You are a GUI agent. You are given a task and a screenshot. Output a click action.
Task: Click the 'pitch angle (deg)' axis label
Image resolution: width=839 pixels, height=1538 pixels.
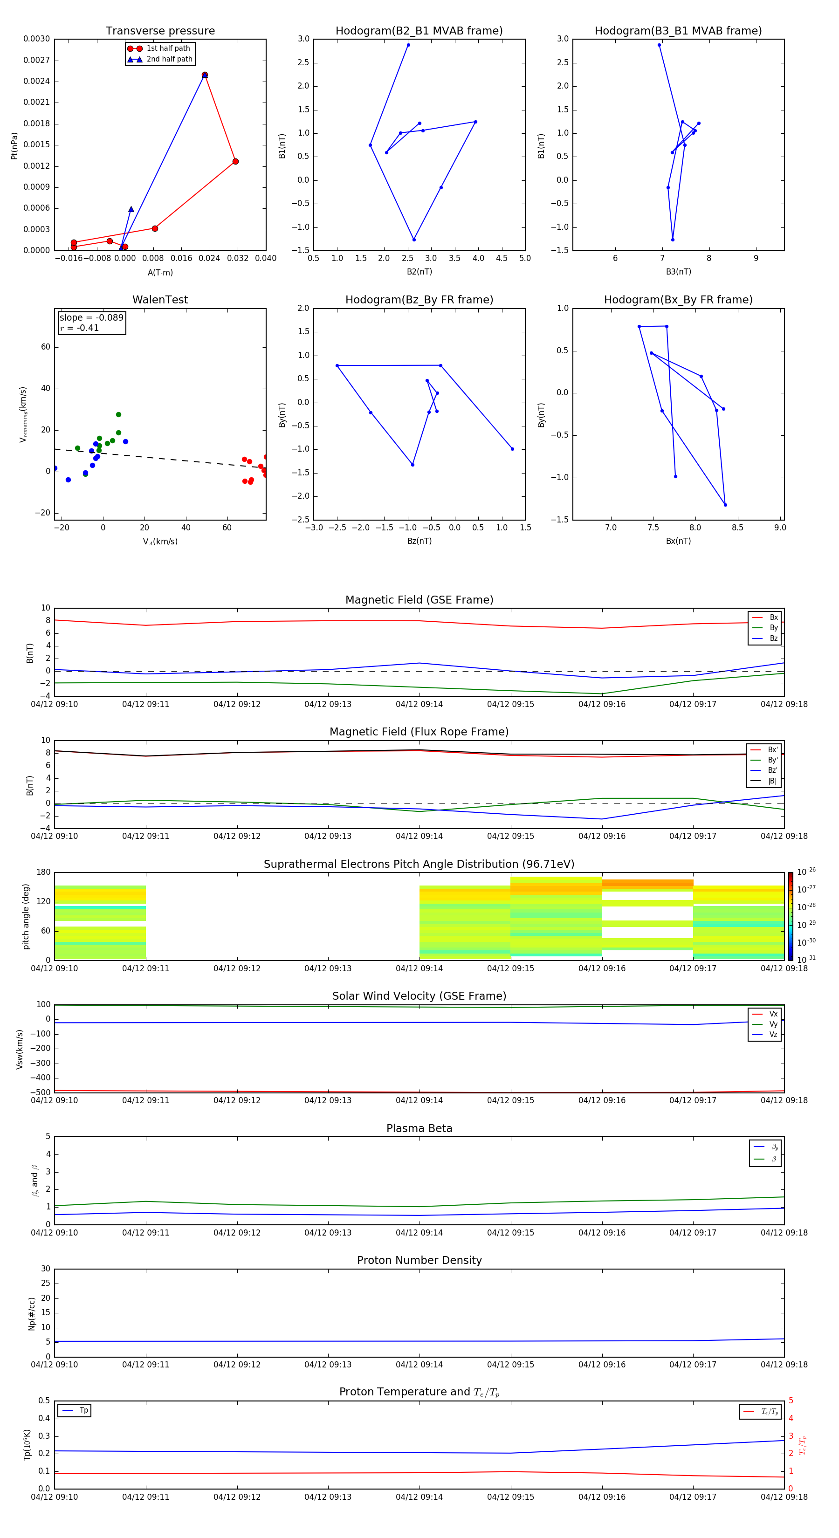coord(26,916)
